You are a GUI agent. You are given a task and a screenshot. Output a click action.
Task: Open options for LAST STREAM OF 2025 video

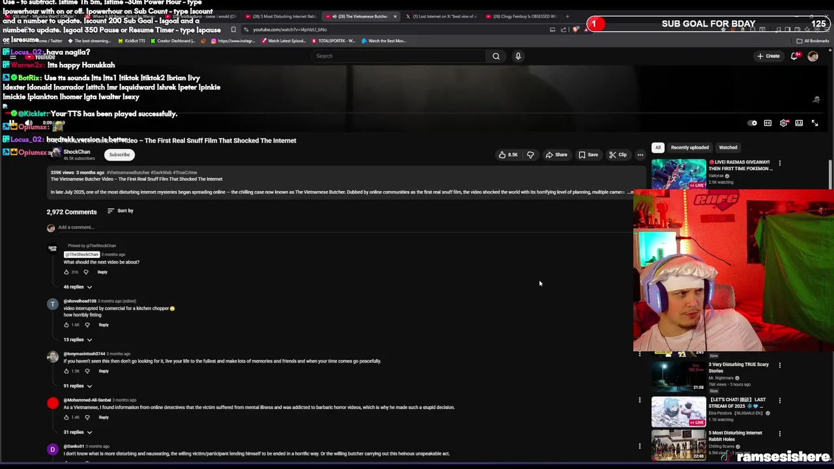click(779, 401)
